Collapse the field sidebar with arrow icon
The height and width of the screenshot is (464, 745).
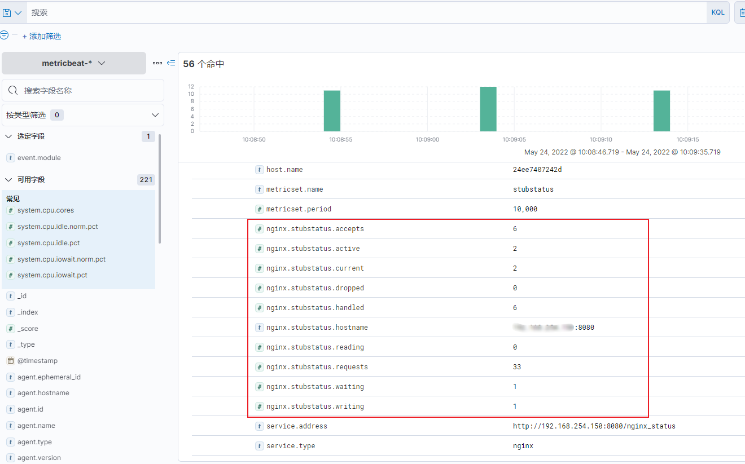171,63
